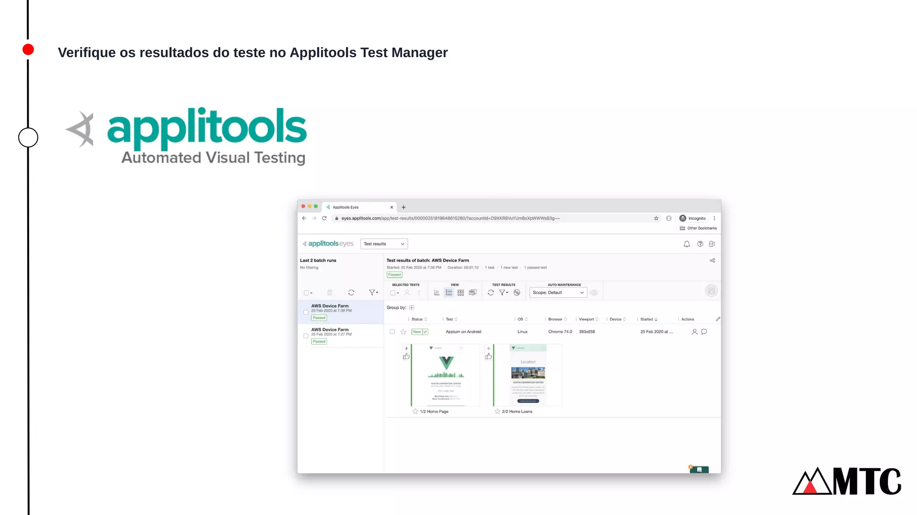Open the chat widget icon
The image size is (917, 515).
699,469
